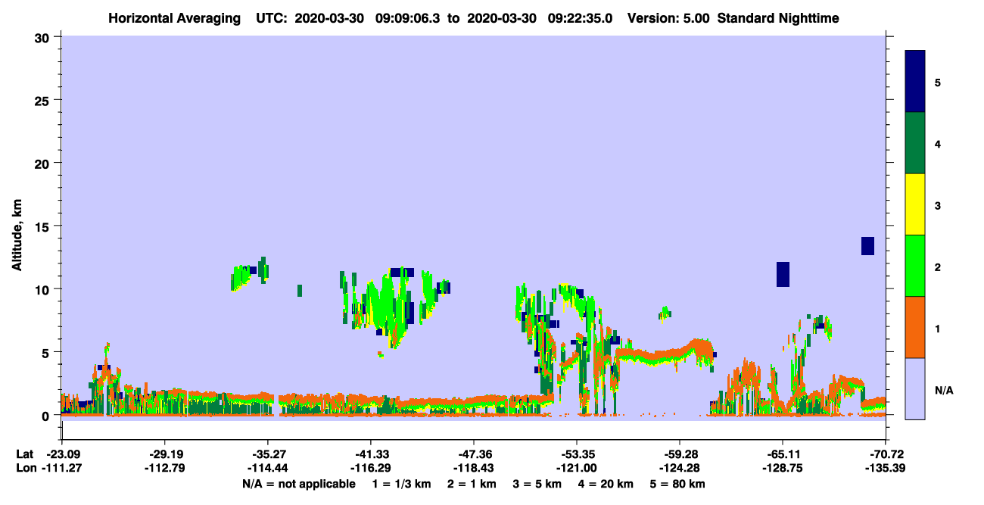Click longitude value -121.00
984x505 pixels.
pos(577,468)
